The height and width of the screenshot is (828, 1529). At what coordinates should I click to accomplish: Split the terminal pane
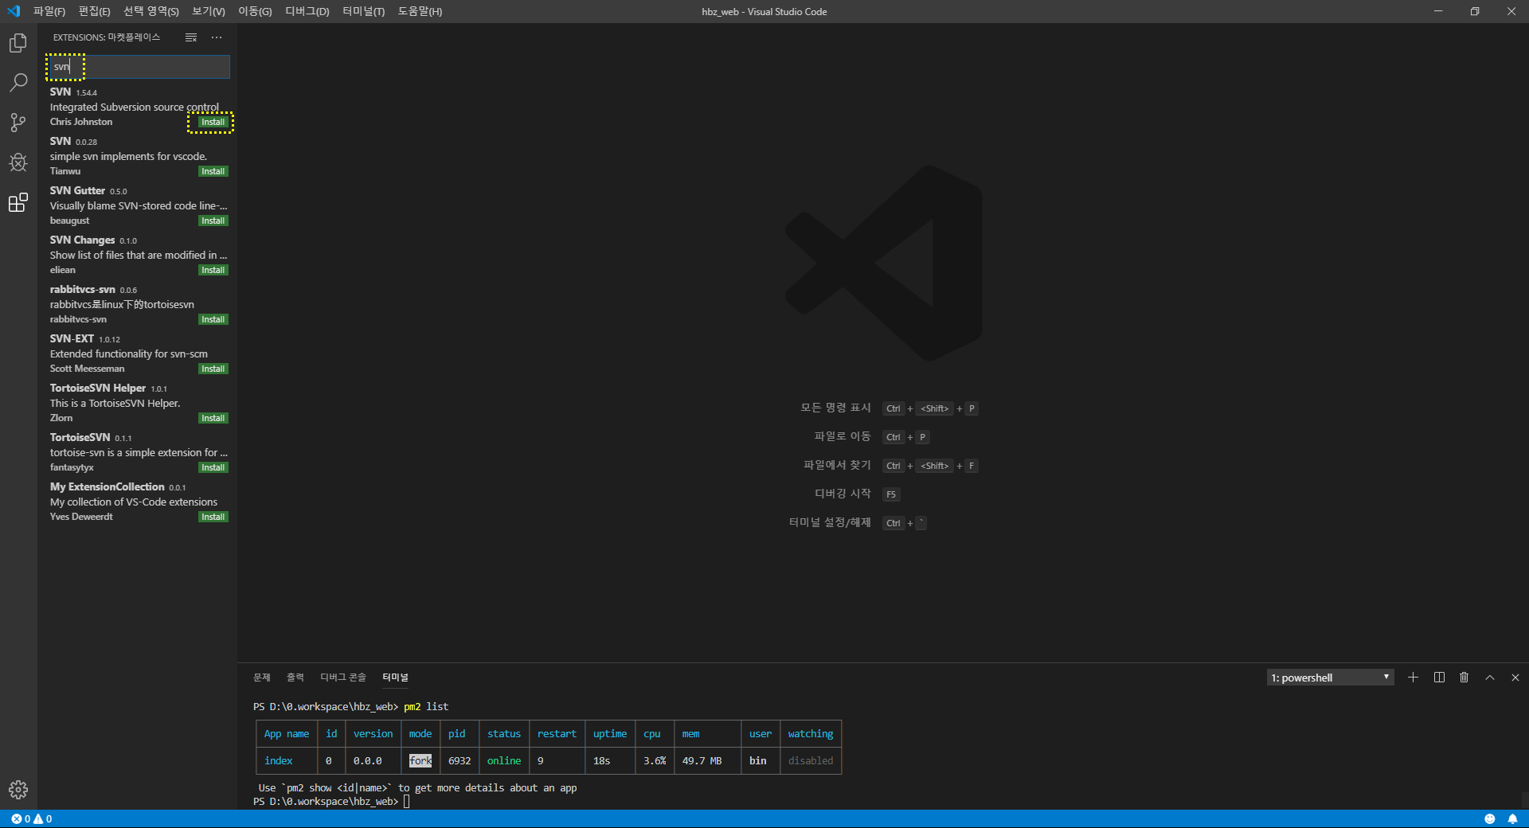click(1439, 678)
